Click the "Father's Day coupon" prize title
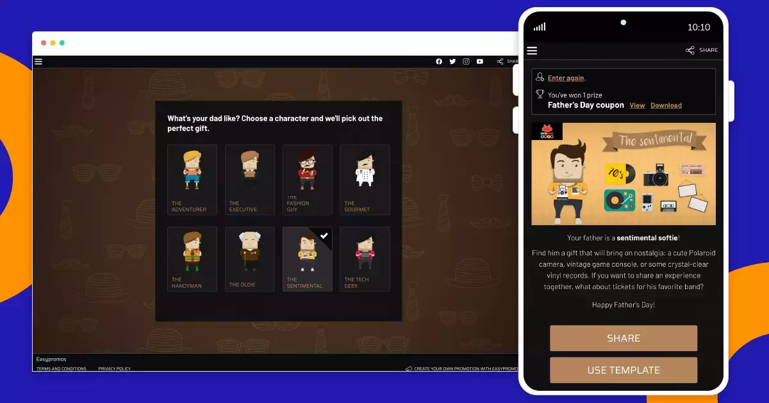This screenshot has height=403, width=769. tap(586, 106)
